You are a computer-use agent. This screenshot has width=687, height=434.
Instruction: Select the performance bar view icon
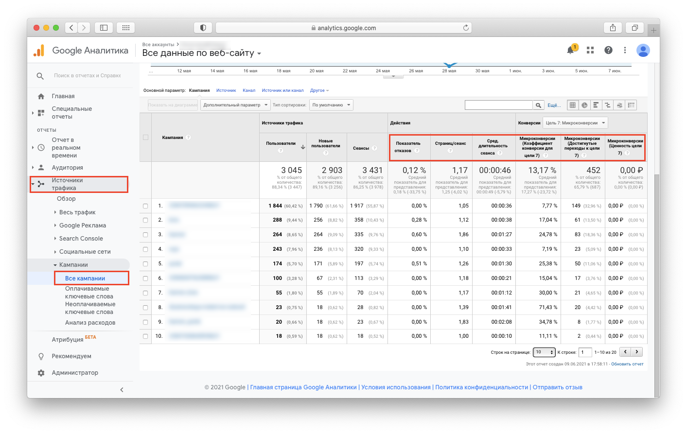coord(596,105)
